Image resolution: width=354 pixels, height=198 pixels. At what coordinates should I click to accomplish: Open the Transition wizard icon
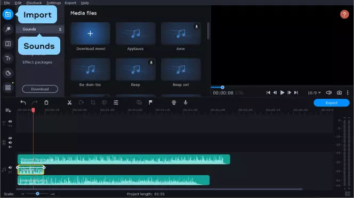[139, 102]
